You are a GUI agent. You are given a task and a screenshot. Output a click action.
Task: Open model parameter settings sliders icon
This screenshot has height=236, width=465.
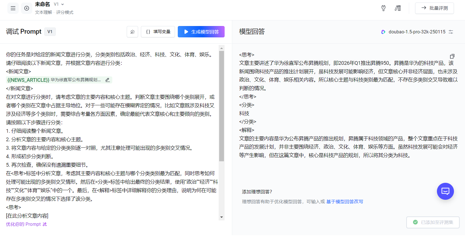[x=451, y=32]
